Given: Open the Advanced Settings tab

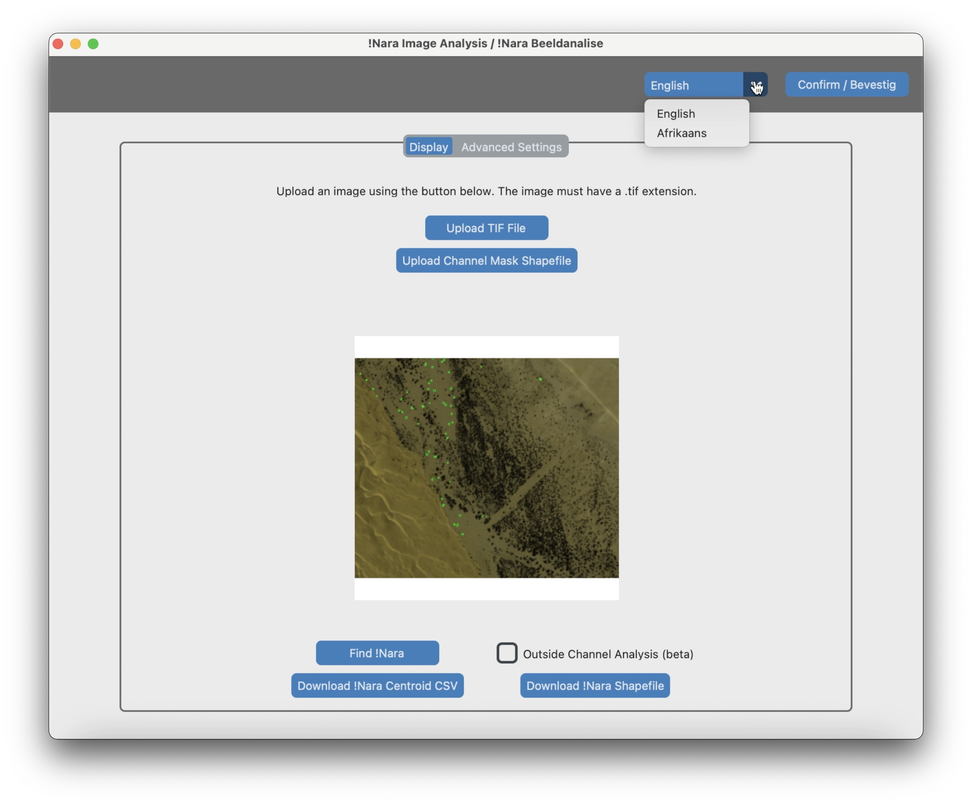Looking at the screenshot, I should 511,147.
